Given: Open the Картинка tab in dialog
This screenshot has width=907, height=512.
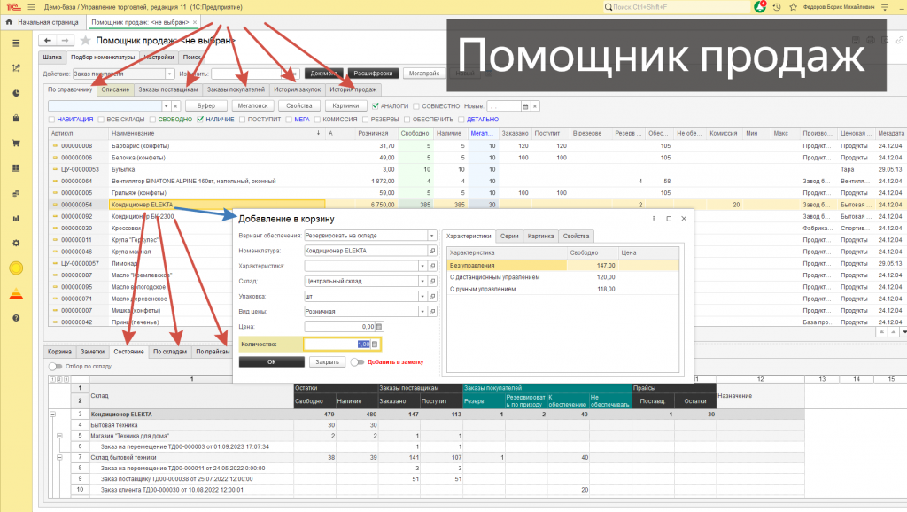Looking at the screenshot, I should 540,236.
